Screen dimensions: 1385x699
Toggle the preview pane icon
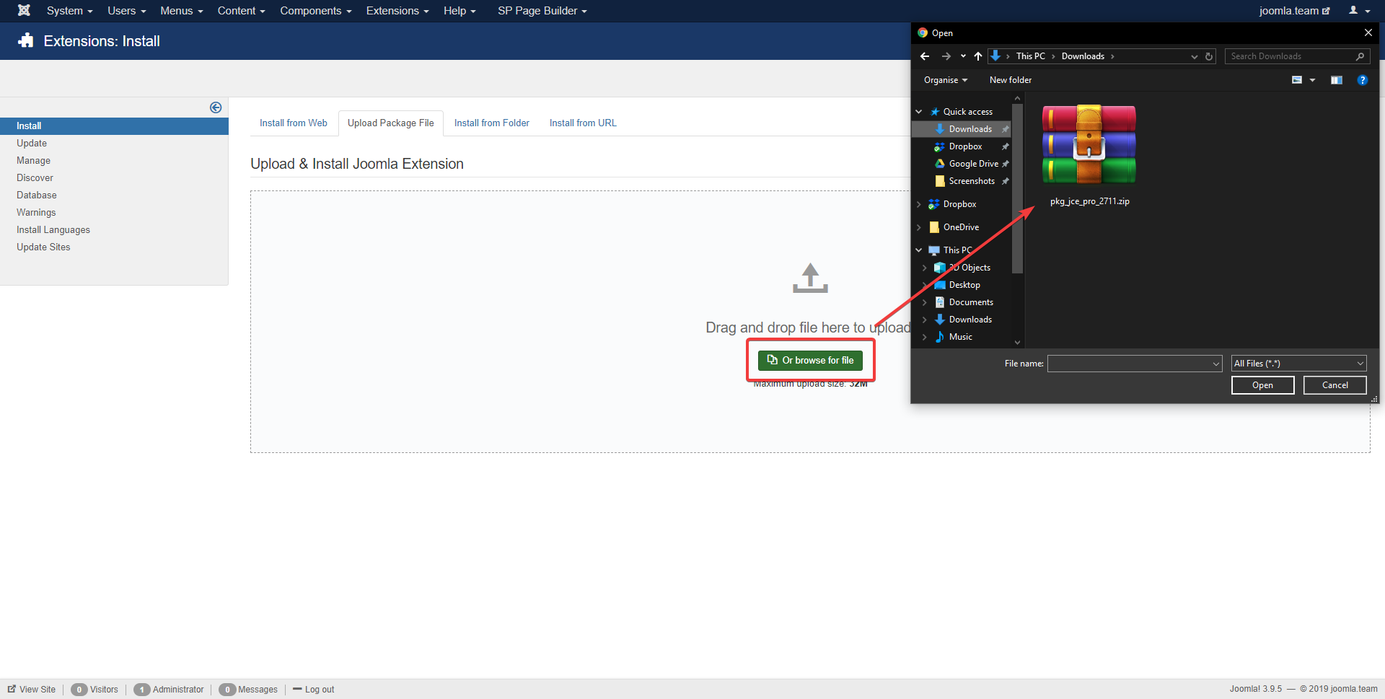1336,80
